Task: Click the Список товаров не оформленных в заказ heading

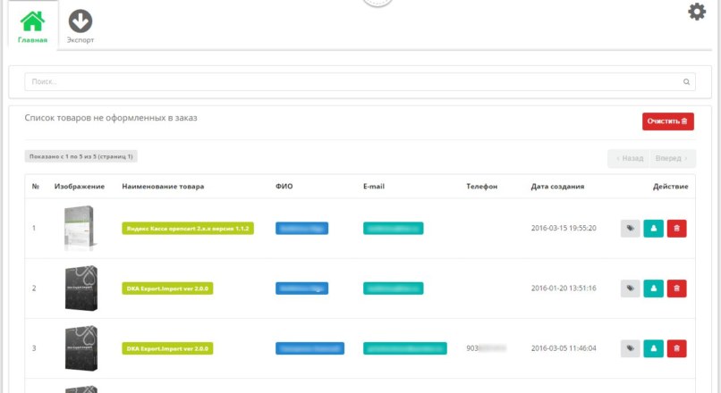Action: point(111,118)
